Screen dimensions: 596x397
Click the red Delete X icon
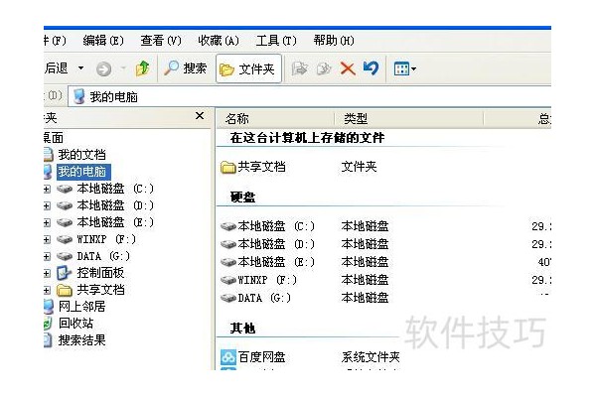pyautogui.click(x=348, y=69)
